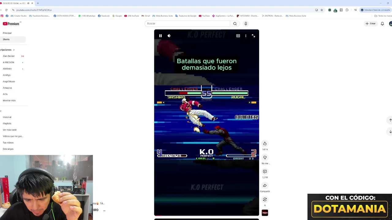Image resolution: width=392 pixels, height=220 pixels.
Task: Click the Introducir frase de contraseña profile chip
Action: (375, 10)
